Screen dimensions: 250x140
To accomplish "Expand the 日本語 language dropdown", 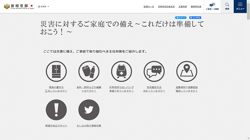I will 44,6.
